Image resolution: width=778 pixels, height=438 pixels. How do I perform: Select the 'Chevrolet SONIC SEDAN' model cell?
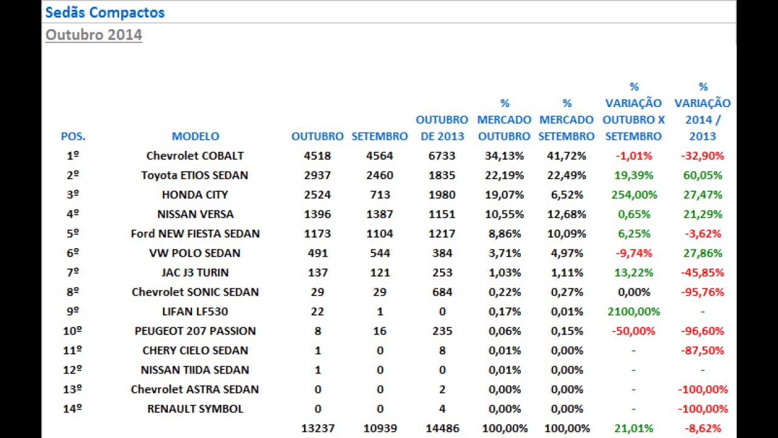(x=195, y=292)
